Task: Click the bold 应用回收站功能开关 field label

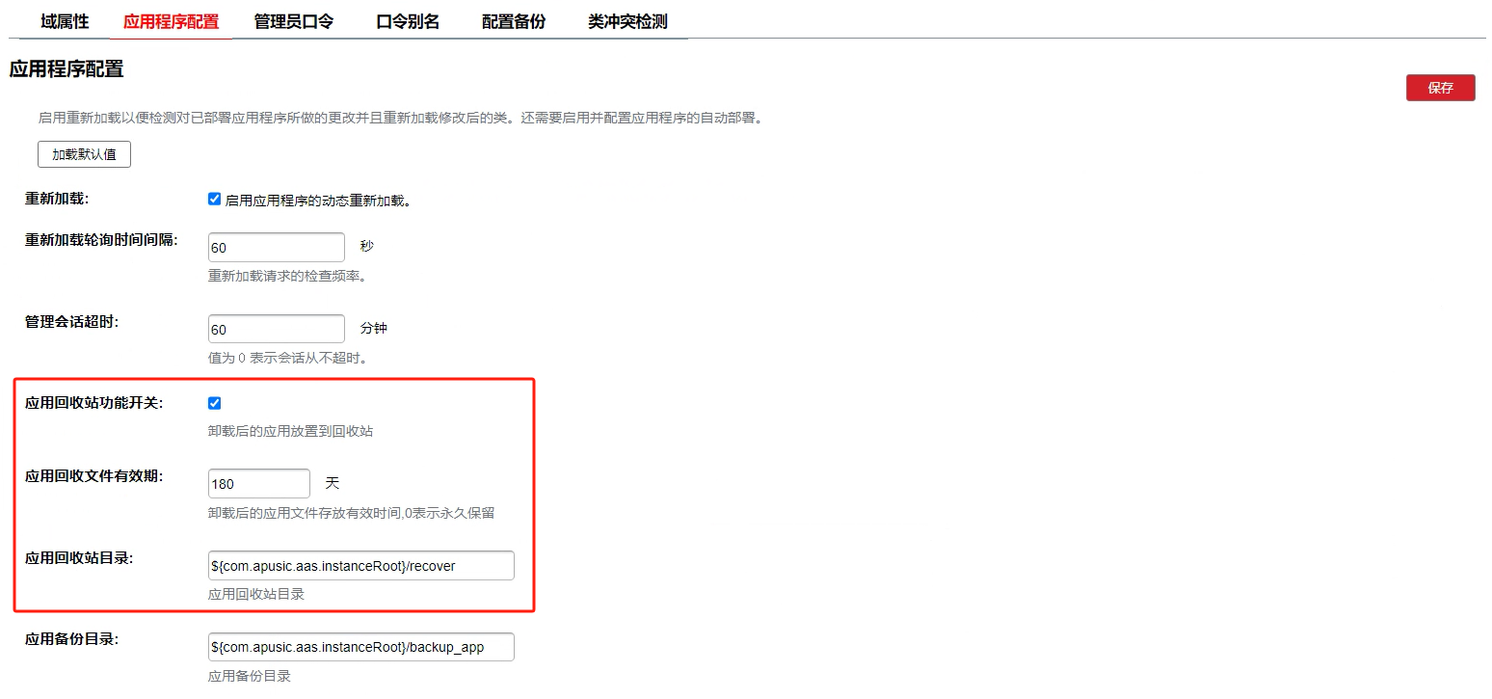Action: (93, 403)
